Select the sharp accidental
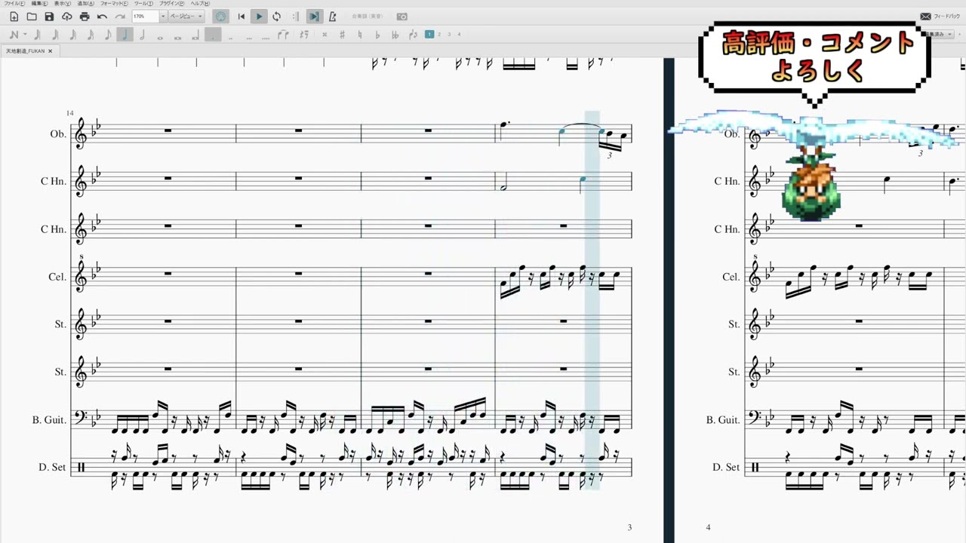This screenshot has width=966, height=543. tap(342, 35)
